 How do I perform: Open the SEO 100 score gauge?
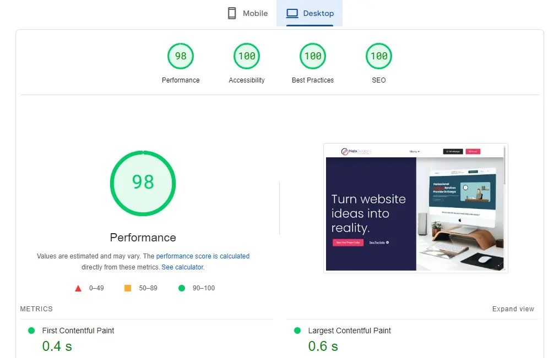pyautogui.click(x=378, y=56)
